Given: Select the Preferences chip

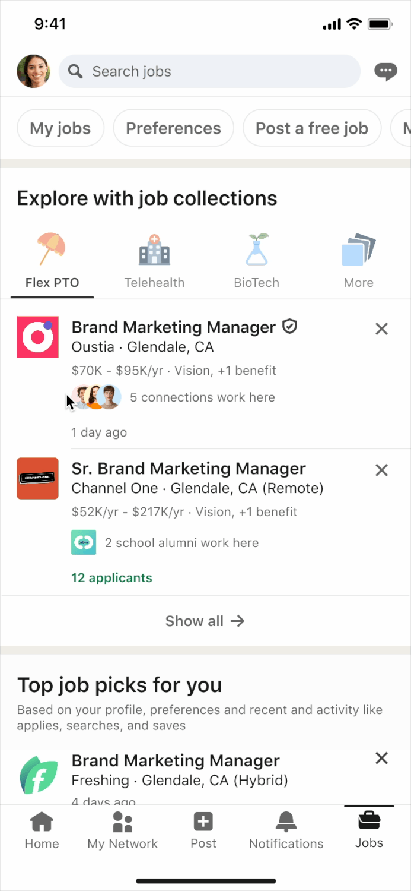Looking at the screenshot, I should pos(173,128).
